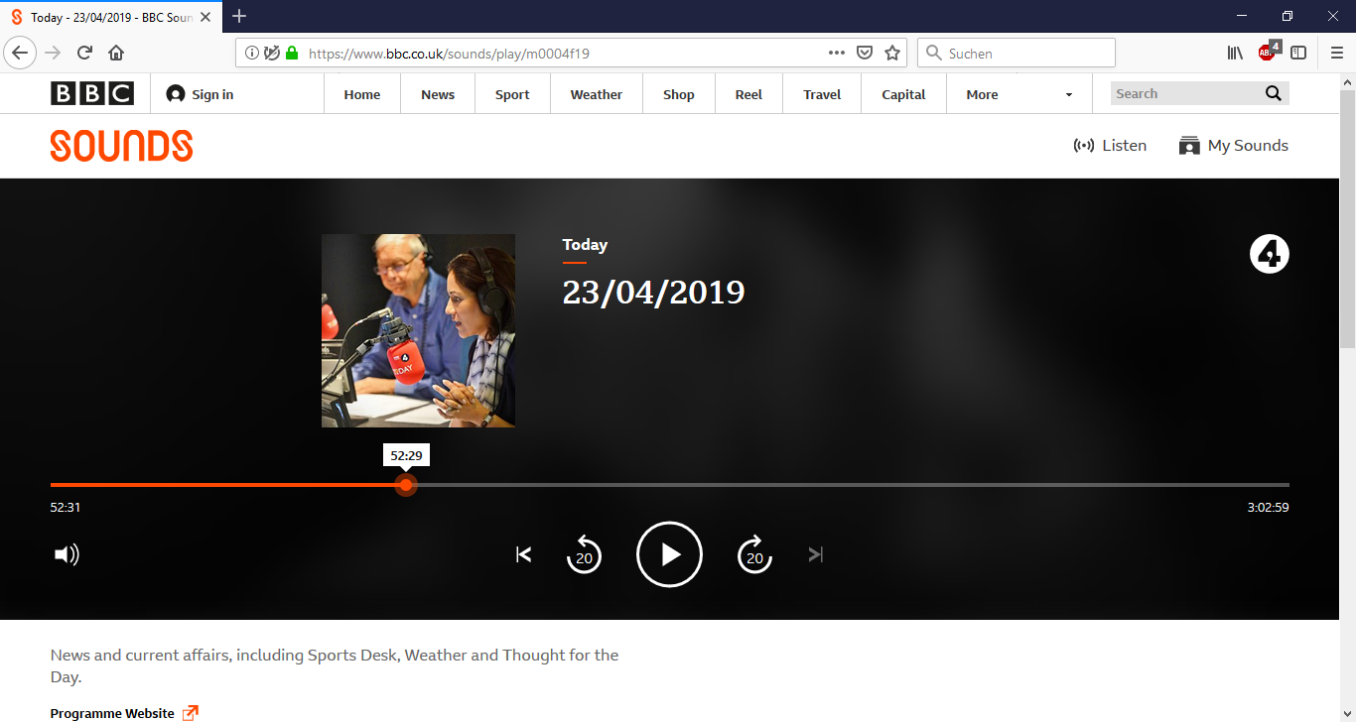The width and height of the screenshot is (1356, 722).
Task: Skip forward 20 seconds
Action: (x=754, y=554)
